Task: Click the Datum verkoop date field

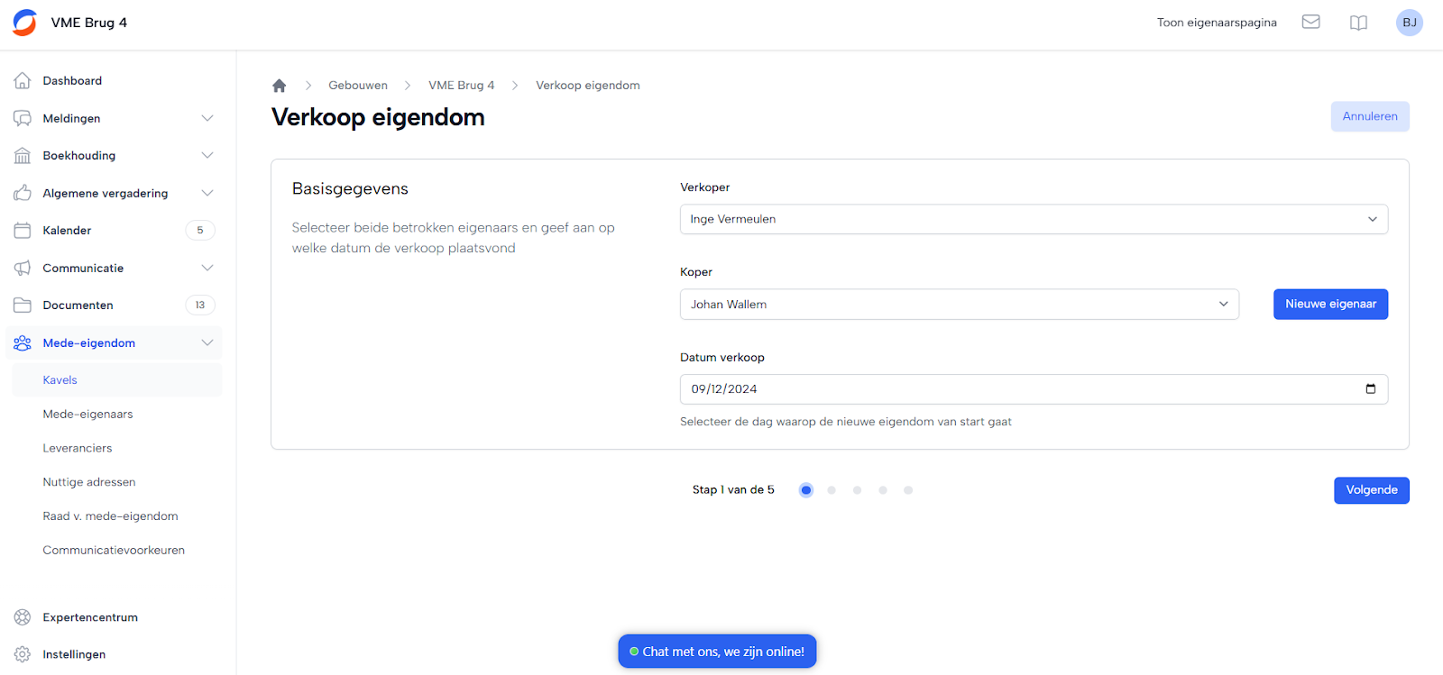Action: 1019,389
